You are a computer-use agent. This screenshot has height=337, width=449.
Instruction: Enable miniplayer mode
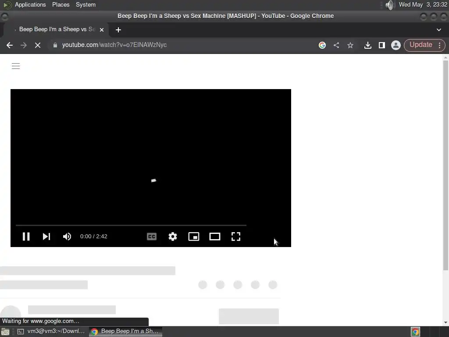click(193, 237)
